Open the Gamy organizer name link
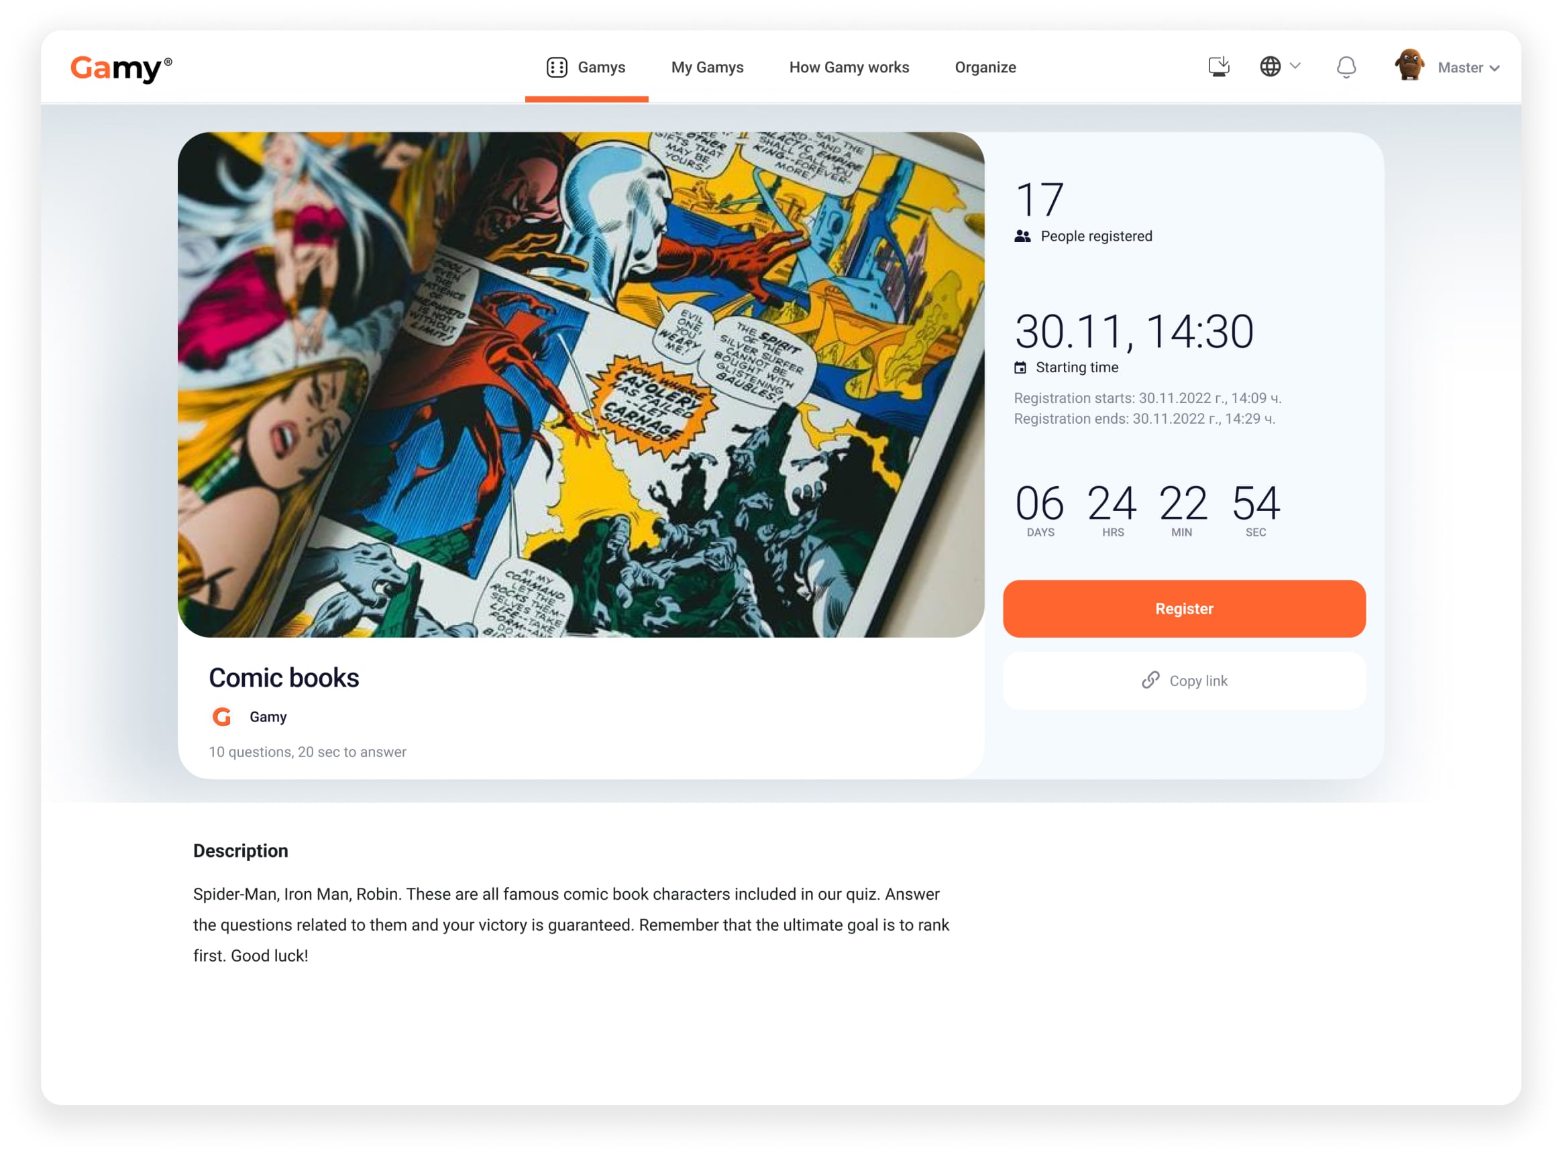This screenshot has height=1156, width=1563. click(268, 717)
